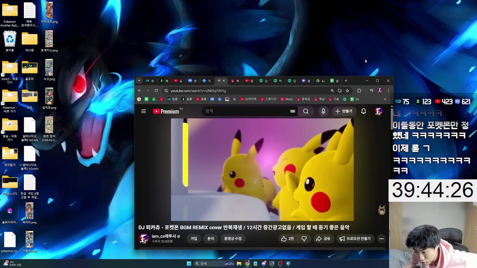The width and height of the screenshot is (477, 268).
Task: Show hidden bookmarks with double chevron
Action: (385, 99)
